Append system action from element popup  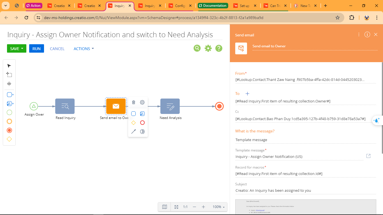(142, 114)
